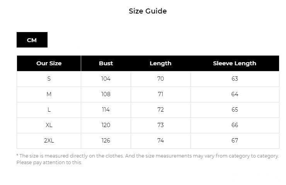Image resolution: width=286 pixels, height=185 pixels.
Task: Click the Length column header
Action: point(160,63)
